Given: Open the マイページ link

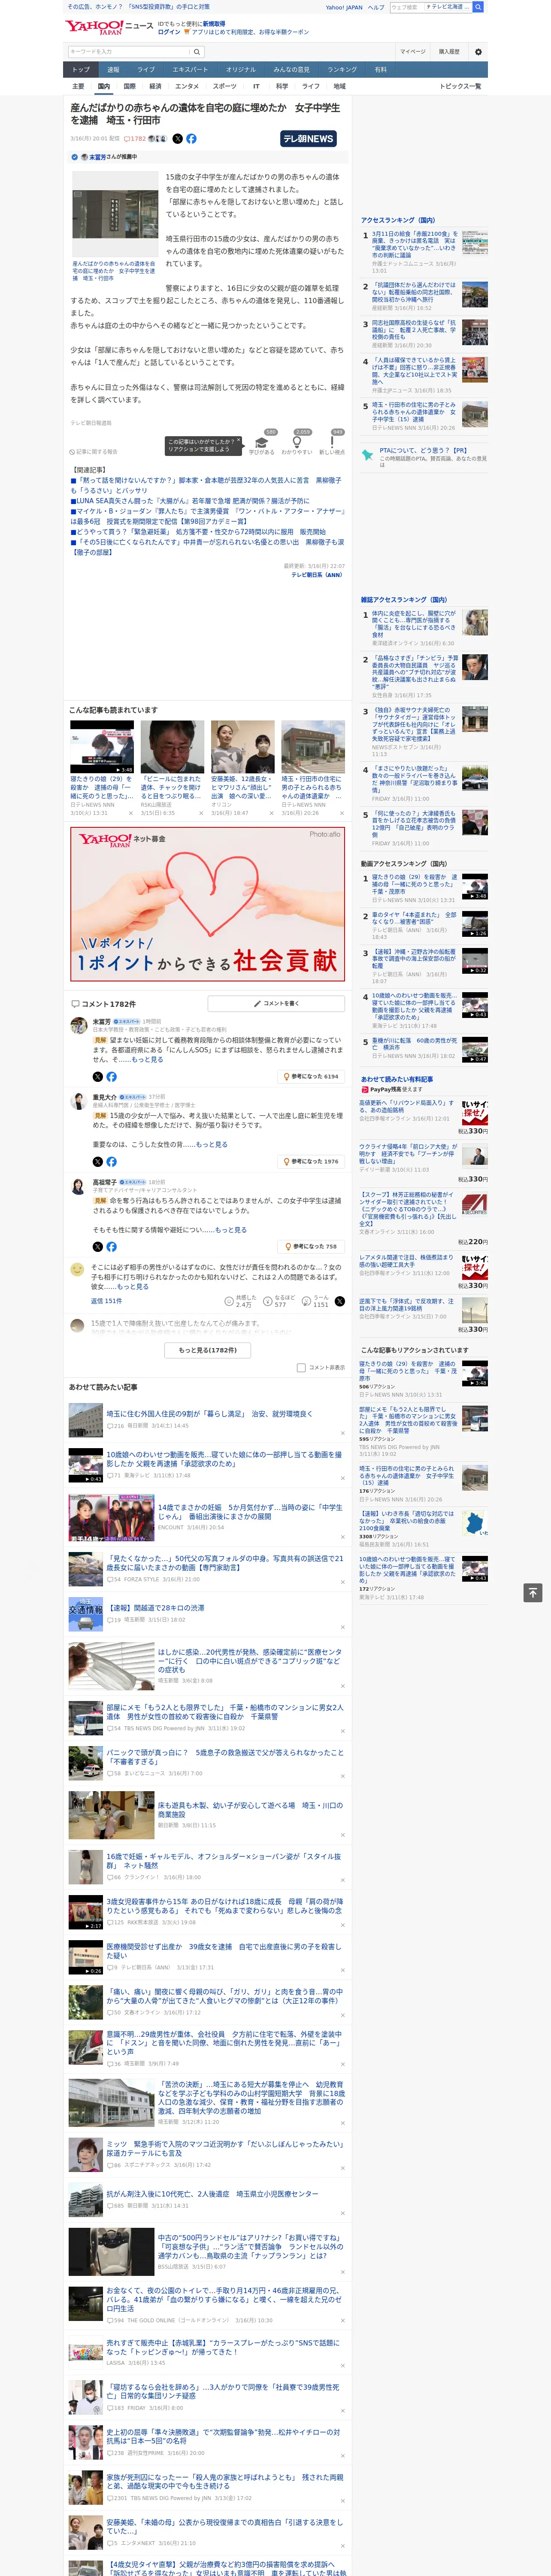Looking at the screenshot, I should click(413, 52).
